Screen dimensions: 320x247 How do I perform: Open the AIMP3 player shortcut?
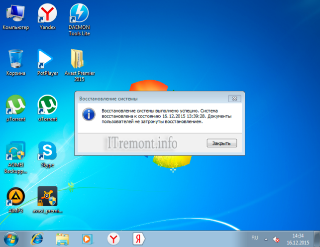pyautogui.click(x=16, y=200)
